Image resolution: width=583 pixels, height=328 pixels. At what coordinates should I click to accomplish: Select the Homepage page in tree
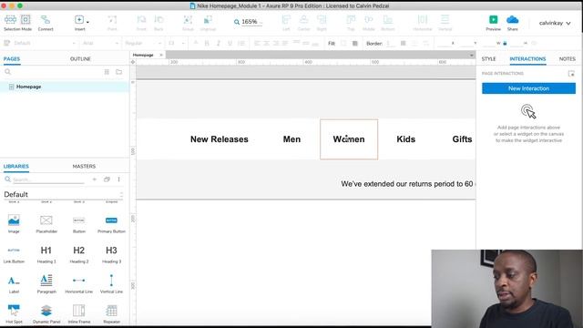[65, 87]
